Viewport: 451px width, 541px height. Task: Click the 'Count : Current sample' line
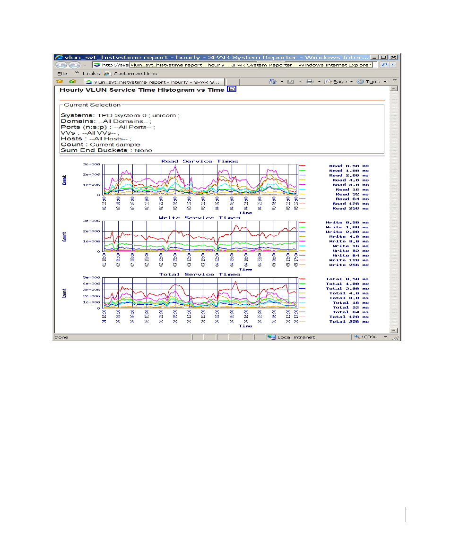[x=101, y=145]
